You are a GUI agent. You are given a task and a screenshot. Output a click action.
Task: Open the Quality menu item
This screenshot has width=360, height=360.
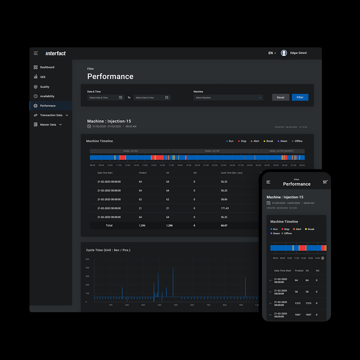[x=45, y=87]
